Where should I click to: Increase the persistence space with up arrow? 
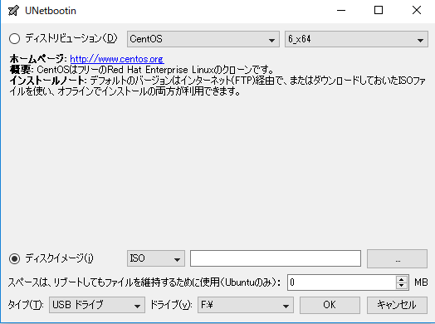click(x=402, y=279)
